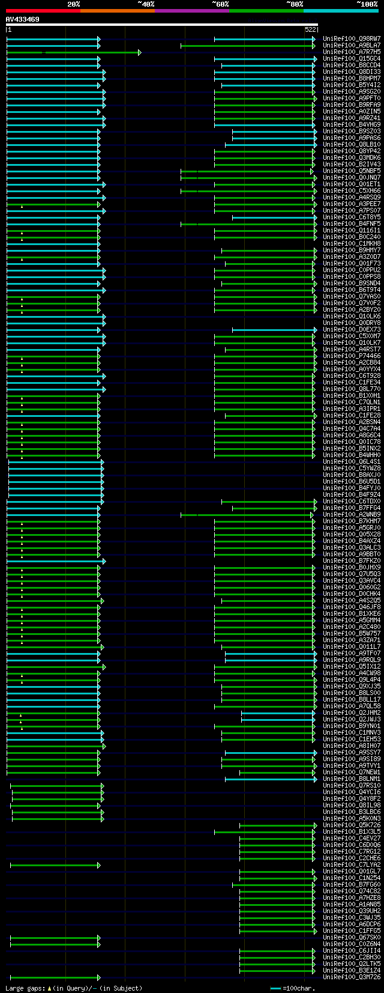The width and height of the screenshot is (384, 993).
Task: Select hit UniRef100_Q01F73
Action: (352, 263)
